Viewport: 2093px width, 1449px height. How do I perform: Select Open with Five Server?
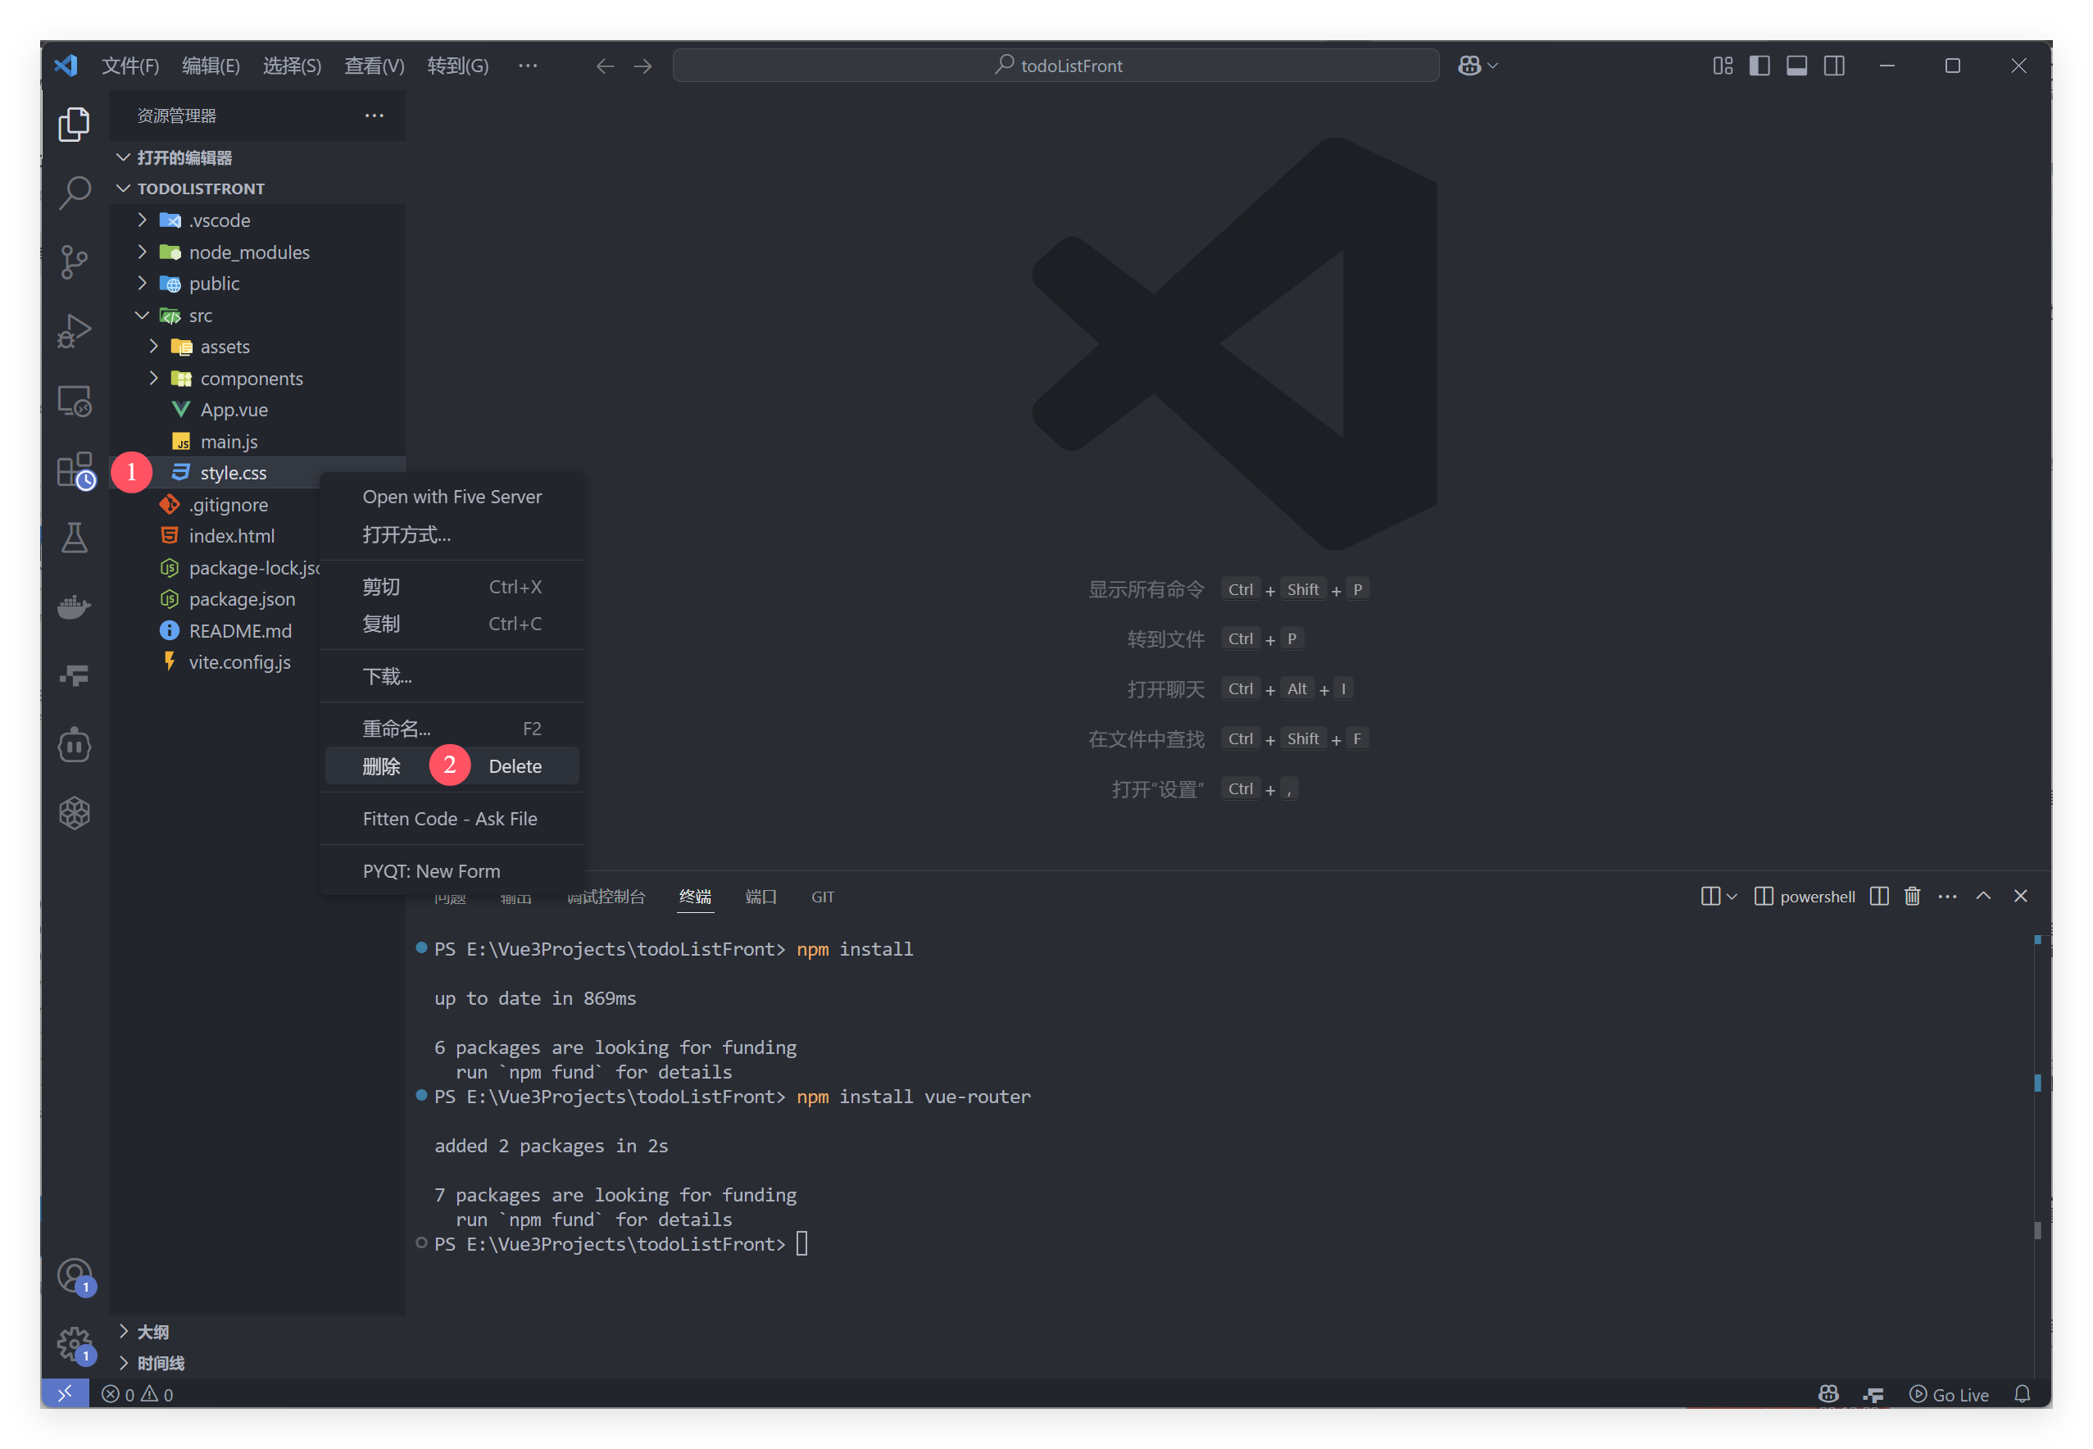coord(452,497)
